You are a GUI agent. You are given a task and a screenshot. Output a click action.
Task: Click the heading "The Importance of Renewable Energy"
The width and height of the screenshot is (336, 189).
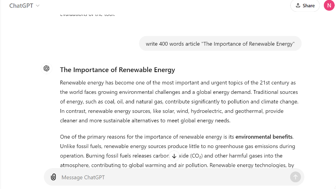(117, 70)
